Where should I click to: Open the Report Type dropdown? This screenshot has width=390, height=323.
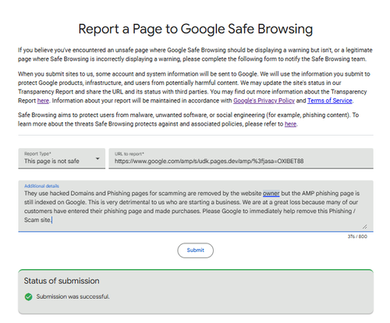pos(62,158)
